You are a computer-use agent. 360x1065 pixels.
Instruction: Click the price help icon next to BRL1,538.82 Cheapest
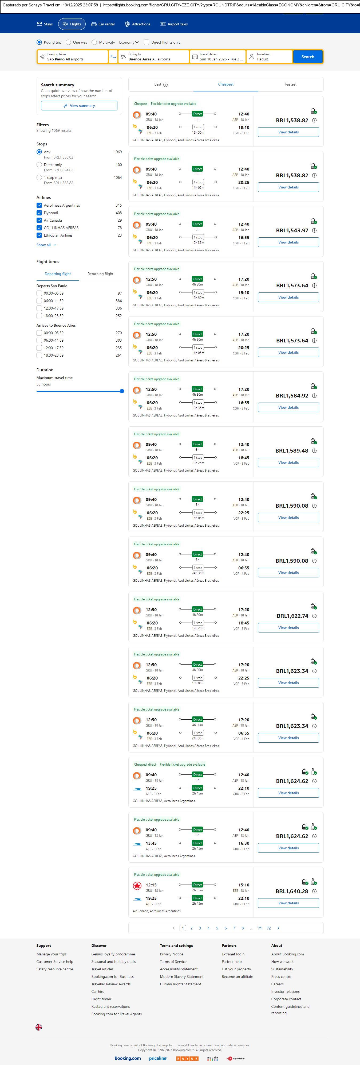pos(314,120)
